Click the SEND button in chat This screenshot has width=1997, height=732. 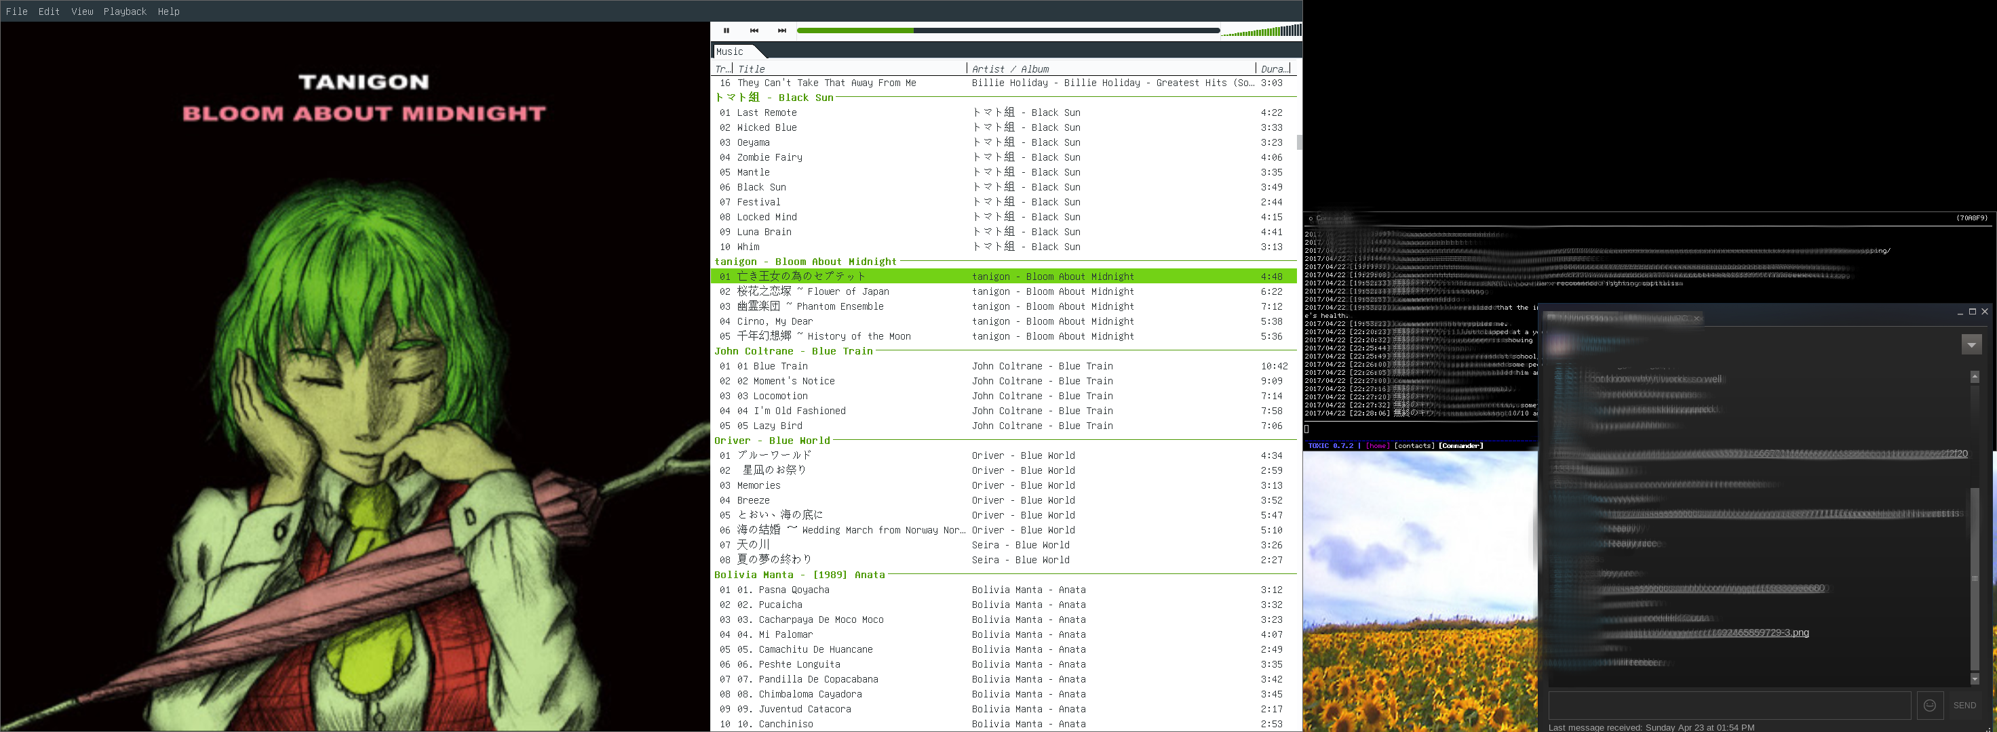(x=1964, y=705)
